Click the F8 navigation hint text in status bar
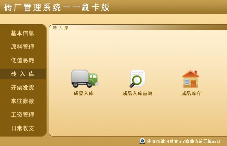The height and width of the screenshot is (146, 227). point(184,141)
